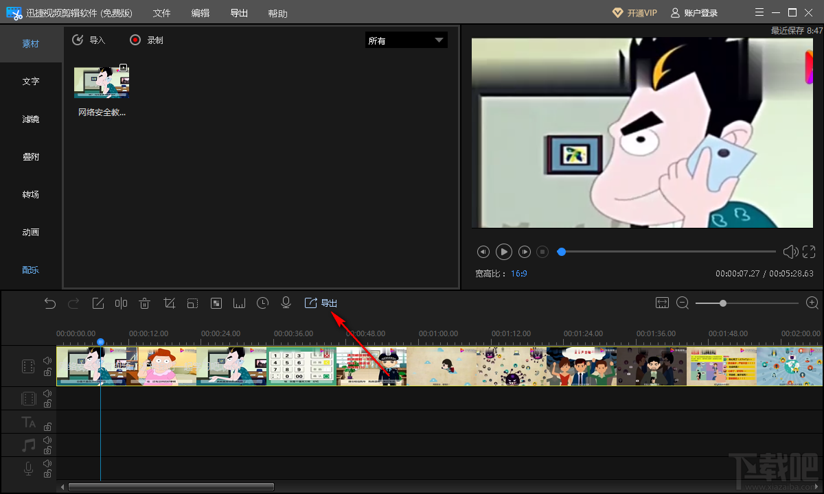Click 00:01:00.00 on the timeline ruler
The height and width of the screenshot is (494, 824).
coord(438,333)
